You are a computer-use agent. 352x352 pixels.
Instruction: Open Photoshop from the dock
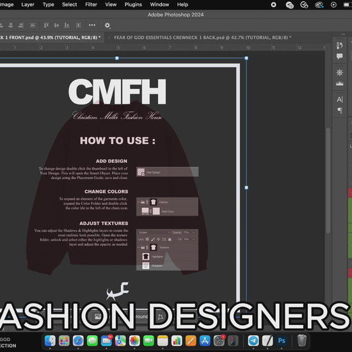[x=282, y=340]
